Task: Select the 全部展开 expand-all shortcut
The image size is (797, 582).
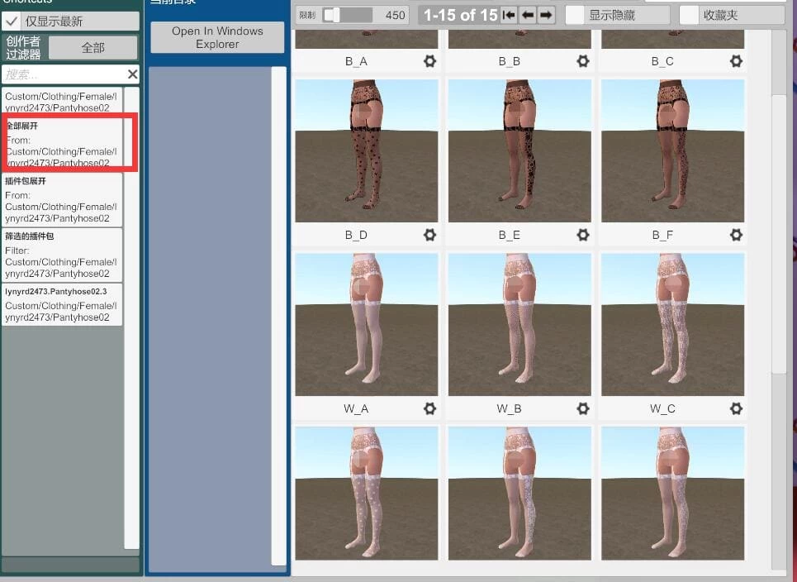Action: (62, 145)
